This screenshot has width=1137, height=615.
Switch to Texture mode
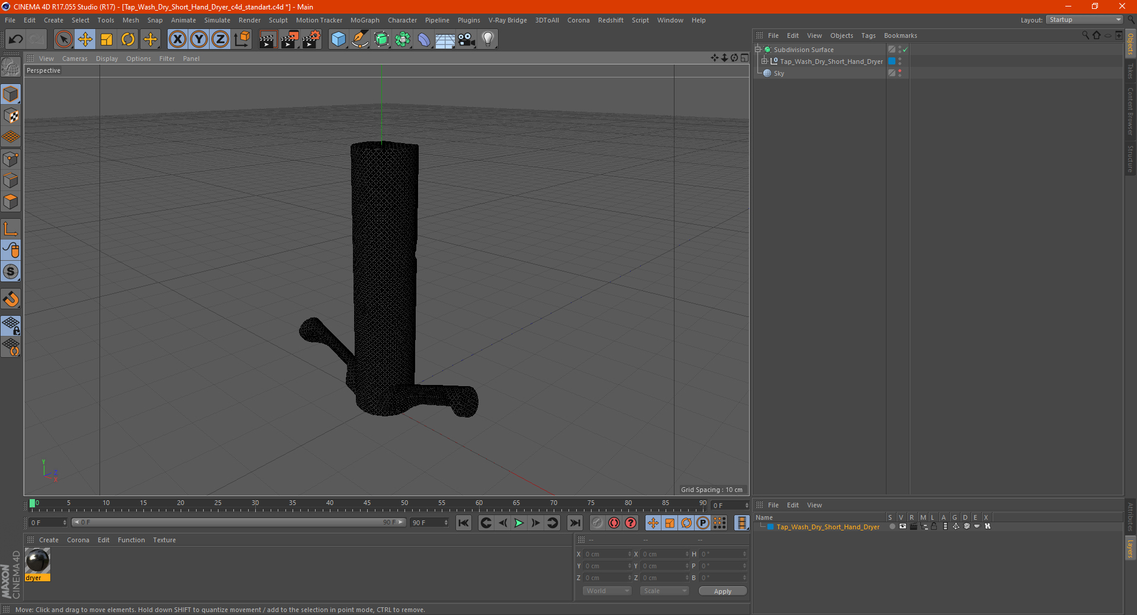tap(11, 116)
